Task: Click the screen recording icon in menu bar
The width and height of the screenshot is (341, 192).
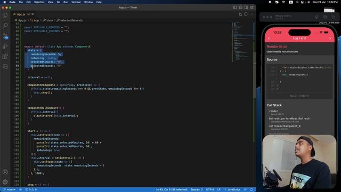Action: pyautogui.click(x=270, y=2)
